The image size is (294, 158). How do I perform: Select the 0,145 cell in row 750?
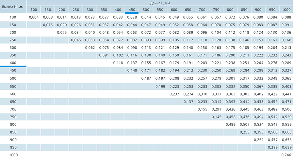[x=216, y=117]
